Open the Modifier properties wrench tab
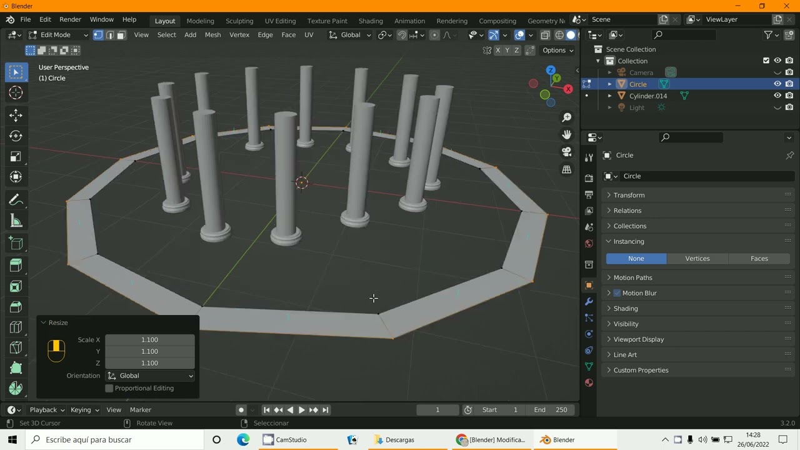The image size is (800, 450). tap(589, 302)
